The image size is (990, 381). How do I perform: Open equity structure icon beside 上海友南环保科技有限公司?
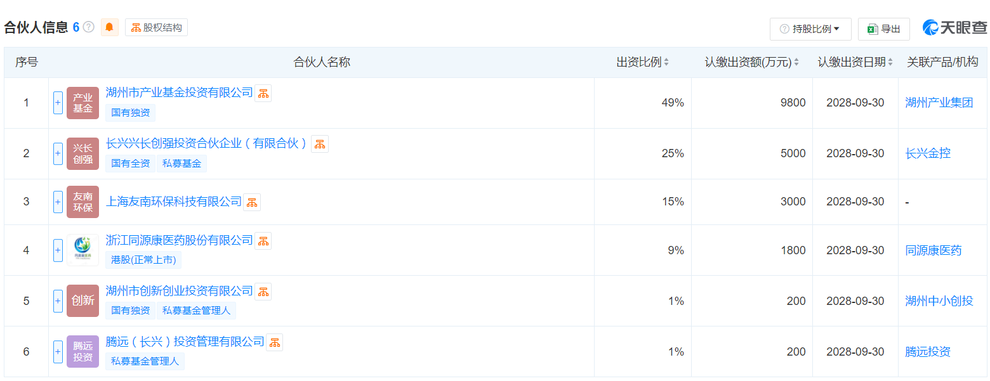[252, 202]
